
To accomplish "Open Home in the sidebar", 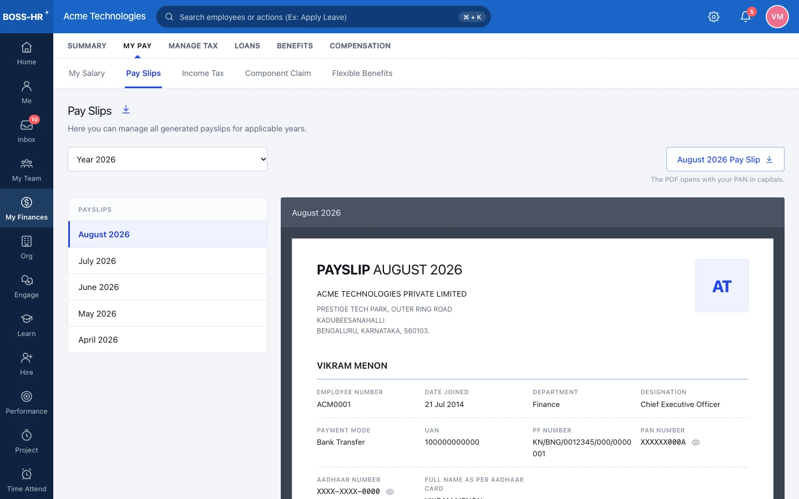I will pos(27,53).
